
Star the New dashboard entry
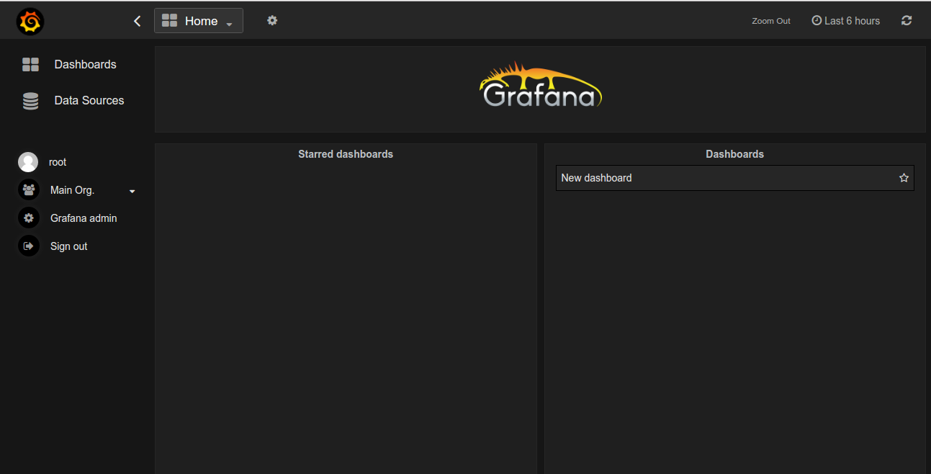[904, 178]
